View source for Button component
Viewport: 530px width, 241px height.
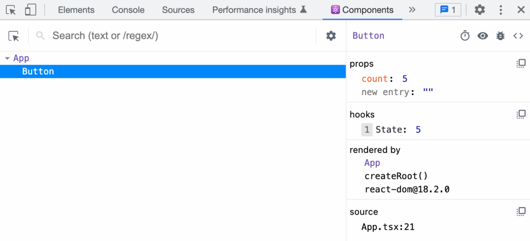(x=518, y=36)
